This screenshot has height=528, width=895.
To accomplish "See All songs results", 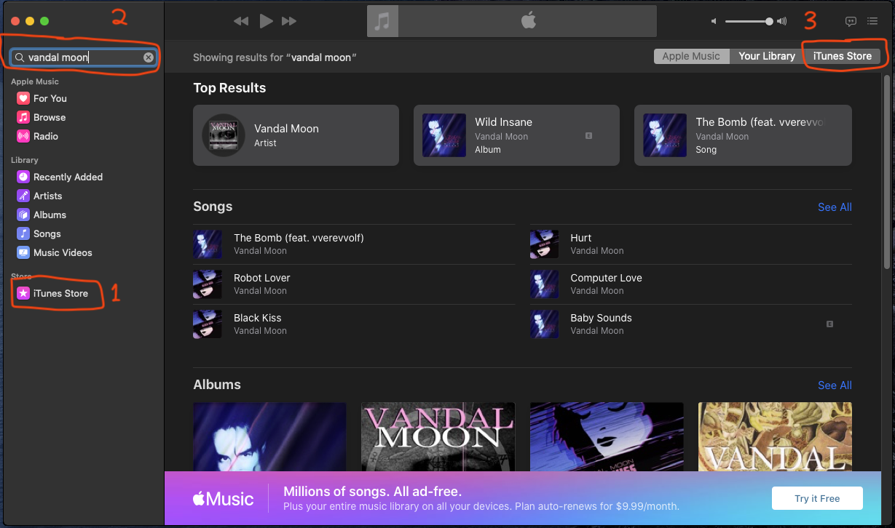I will pyautogui.click(x=835, y=207).
